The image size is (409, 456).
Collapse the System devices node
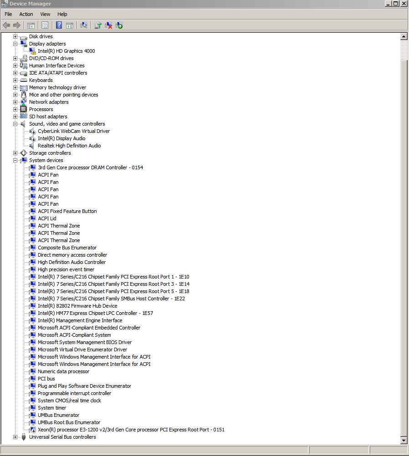click(x=15, y=160)
